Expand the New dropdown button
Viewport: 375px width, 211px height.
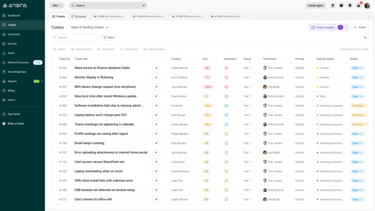click(x=57, y=5)
